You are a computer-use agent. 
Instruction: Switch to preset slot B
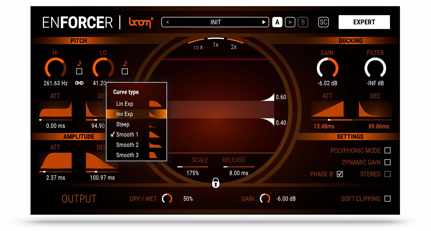coord(303,22)
